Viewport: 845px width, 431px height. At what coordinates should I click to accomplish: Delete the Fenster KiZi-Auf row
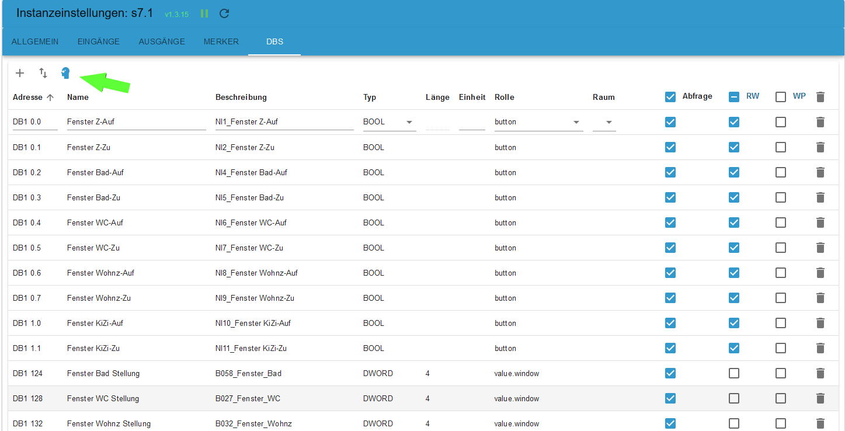[x=820, y=323]
